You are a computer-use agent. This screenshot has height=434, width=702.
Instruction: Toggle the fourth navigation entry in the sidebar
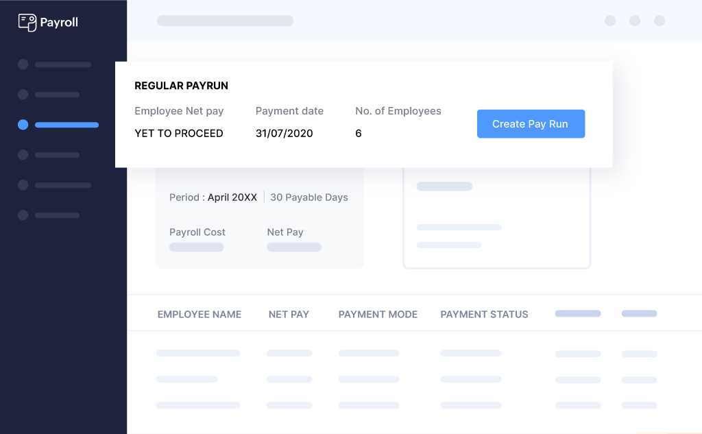(23, 154)
